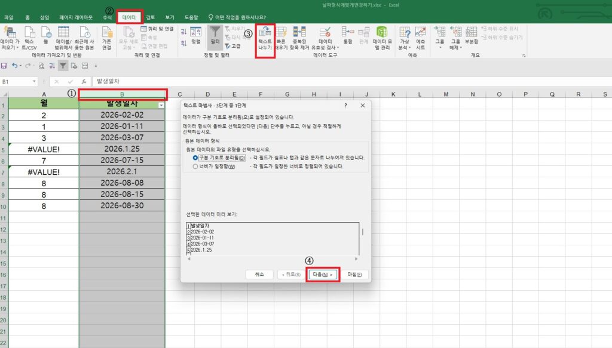Open the 정렬 (Sort) dialog icon

tap(196, 35)
